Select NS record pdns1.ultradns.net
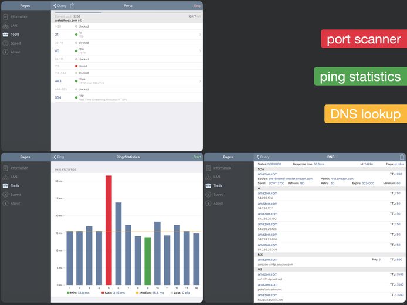 (x=330, y=287)
